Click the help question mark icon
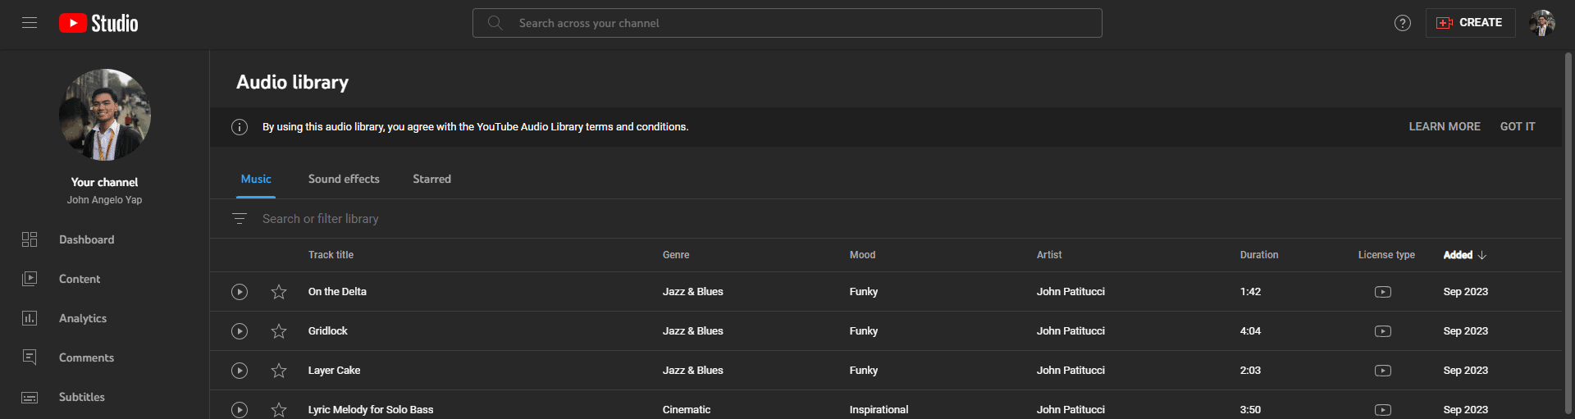The image size is (1575, 419). coord(1403,23)
